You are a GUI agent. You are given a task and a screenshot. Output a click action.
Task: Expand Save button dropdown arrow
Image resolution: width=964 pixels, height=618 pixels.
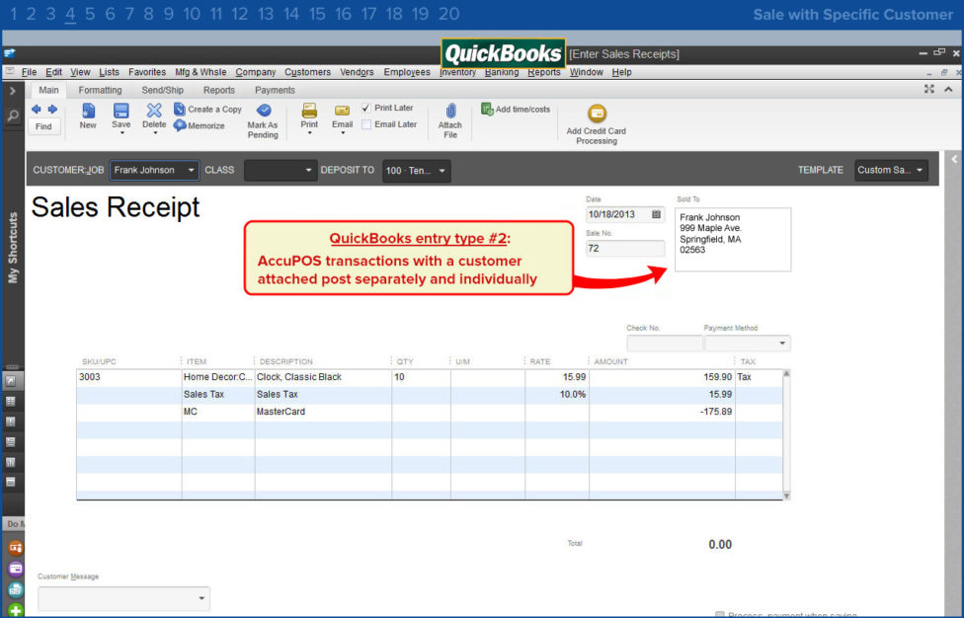click(121, 133)
